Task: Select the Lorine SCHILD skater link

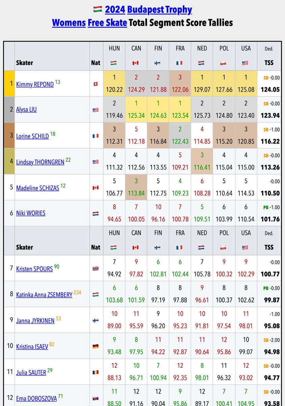Action: [32, 136]
